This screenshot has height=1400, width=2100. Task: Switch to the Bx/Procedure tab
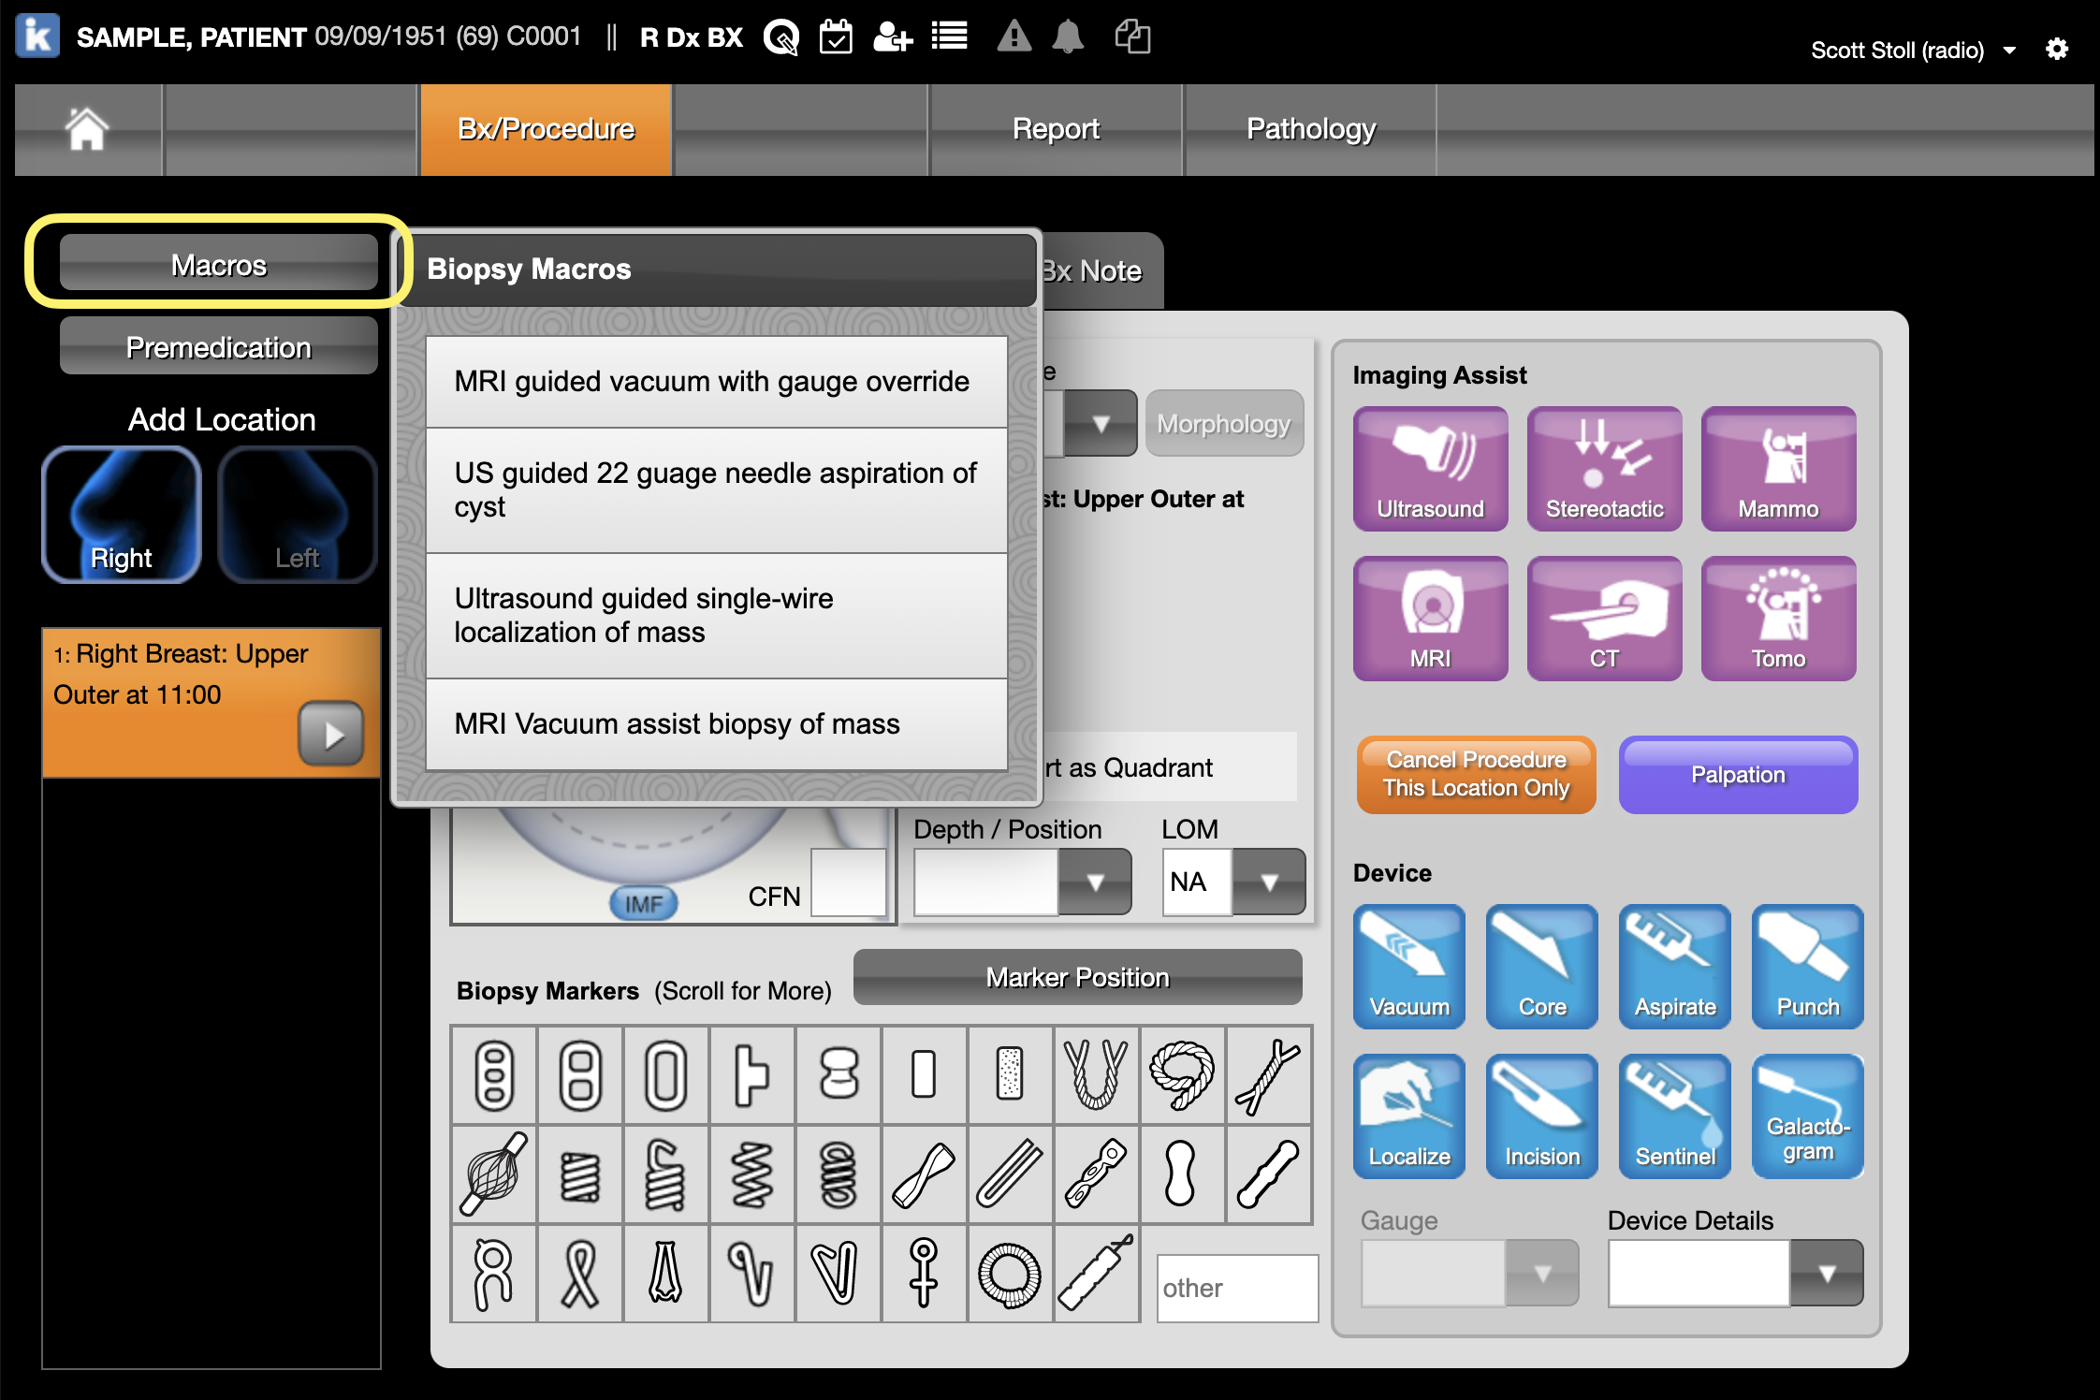546,129
